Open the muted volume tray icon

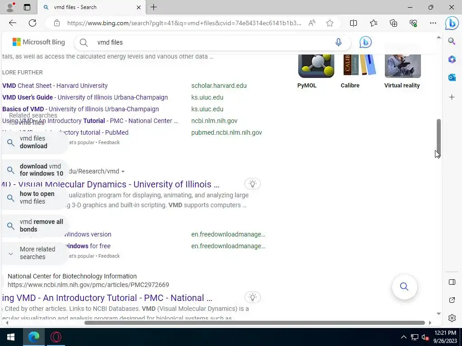(425, 337)
